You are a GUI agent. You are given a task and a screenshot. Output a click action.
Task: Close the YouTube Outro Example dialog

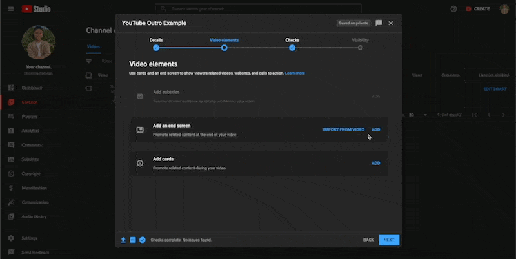391,23
